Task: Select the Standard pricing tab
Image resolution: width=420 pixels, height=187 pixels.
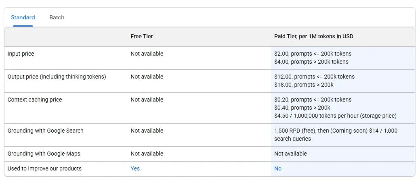Action: click(x=23, y=17)
